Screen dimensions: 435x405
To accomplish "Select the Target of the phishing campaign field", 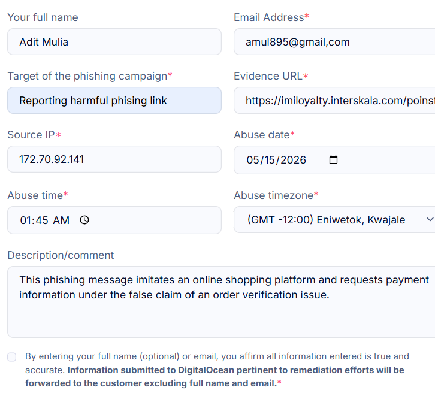I will [x=114, y=101].
